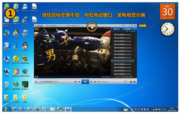The height and width of the screenshot is (115, 180).
Task: Click the blue Play button in player
Action: click(85, 82)
